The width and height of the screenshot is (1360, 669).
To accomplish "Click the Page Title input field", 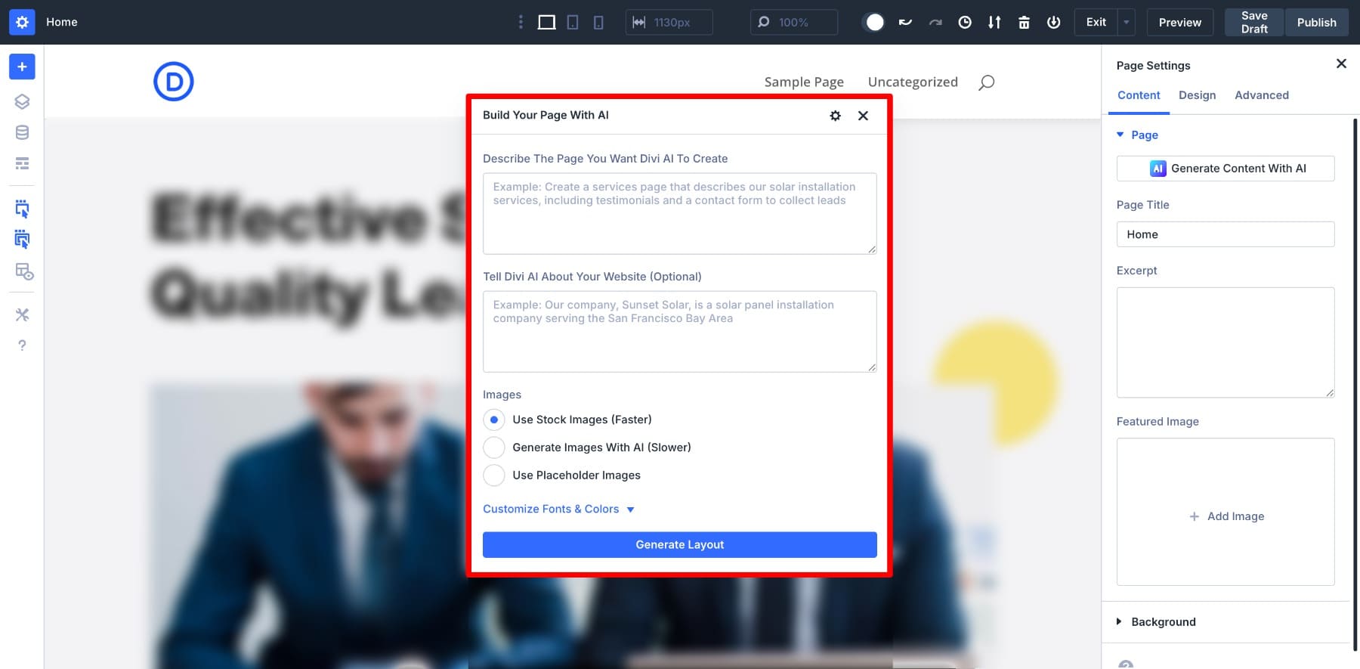I will 1225,234.
